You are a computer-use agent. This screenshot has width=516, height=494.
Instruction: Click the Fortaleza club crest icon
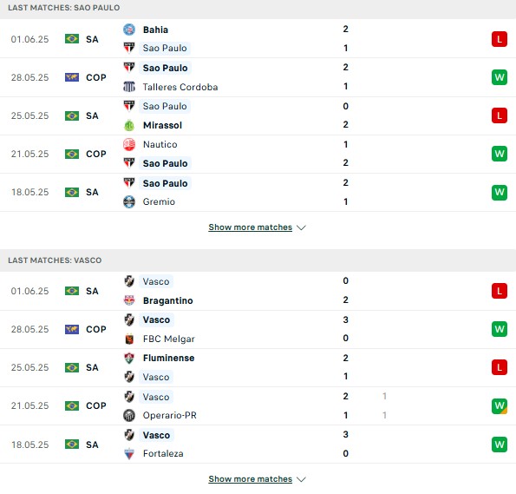(129, 453)
